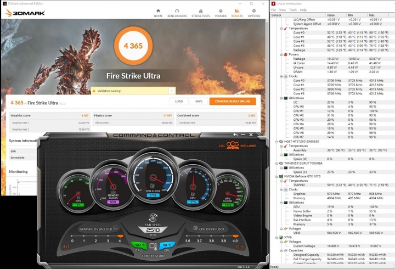Collapse the XTV6 battery node
The height and width of the screenshot is (269, 395).
point(276,238)
